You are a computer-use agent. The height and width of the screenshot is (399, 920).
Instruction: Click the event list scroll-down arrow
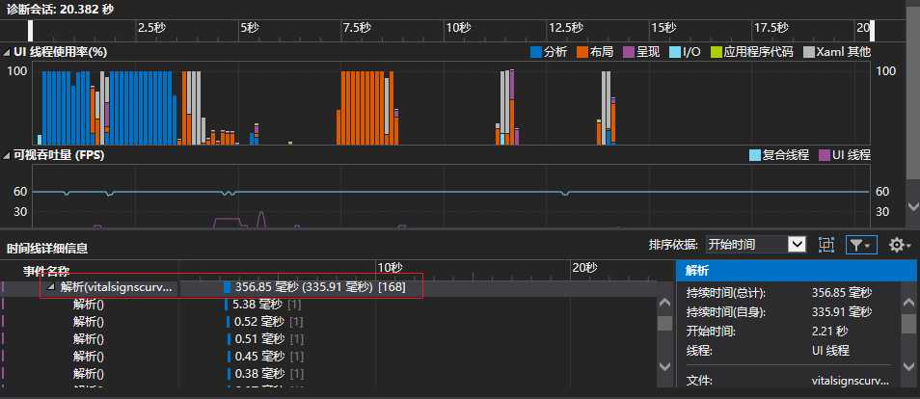tap(664, 367)
